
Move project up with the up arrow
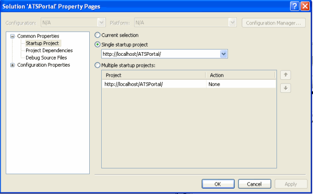pyautogui.click(x=286, y=75)
